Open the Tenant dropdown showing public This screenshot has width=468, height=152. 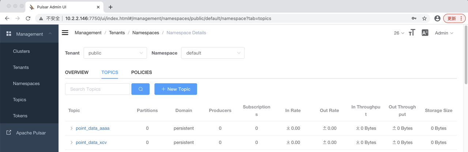(x=115, y=53)
